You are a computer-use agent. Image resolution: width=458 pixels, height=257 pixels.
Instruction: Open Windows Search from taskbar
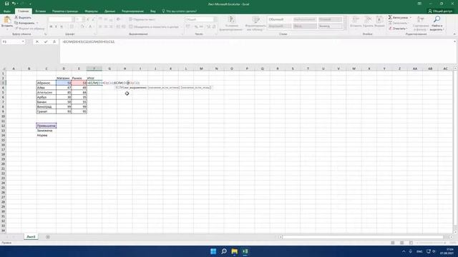point(224,251)
